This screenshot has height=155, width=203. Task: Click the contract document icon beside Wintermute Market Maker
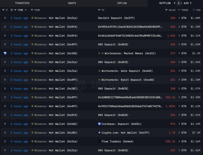click(x=99, y=53)
